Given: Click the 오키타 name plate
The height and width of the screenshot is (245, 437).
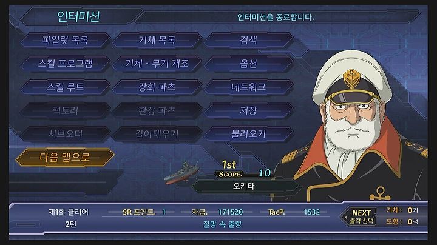Looking at the screenshot, I should click(x=245, y=186).
